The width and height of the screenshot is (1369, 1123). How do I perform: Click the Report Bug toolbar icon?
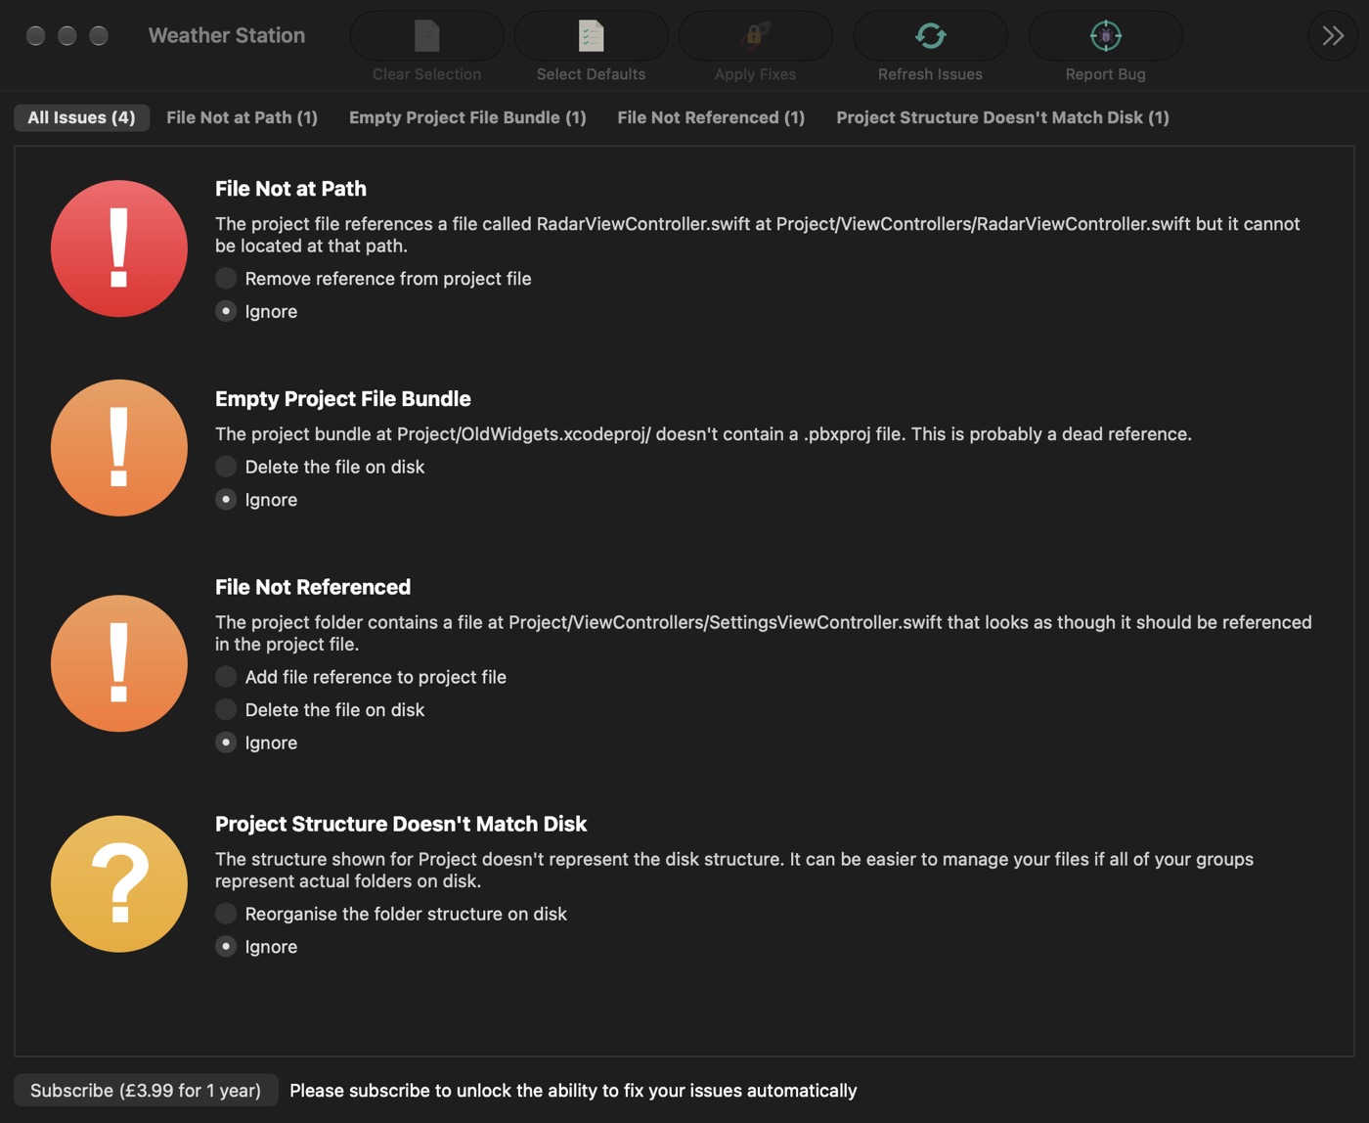(x=1105, y=36)
